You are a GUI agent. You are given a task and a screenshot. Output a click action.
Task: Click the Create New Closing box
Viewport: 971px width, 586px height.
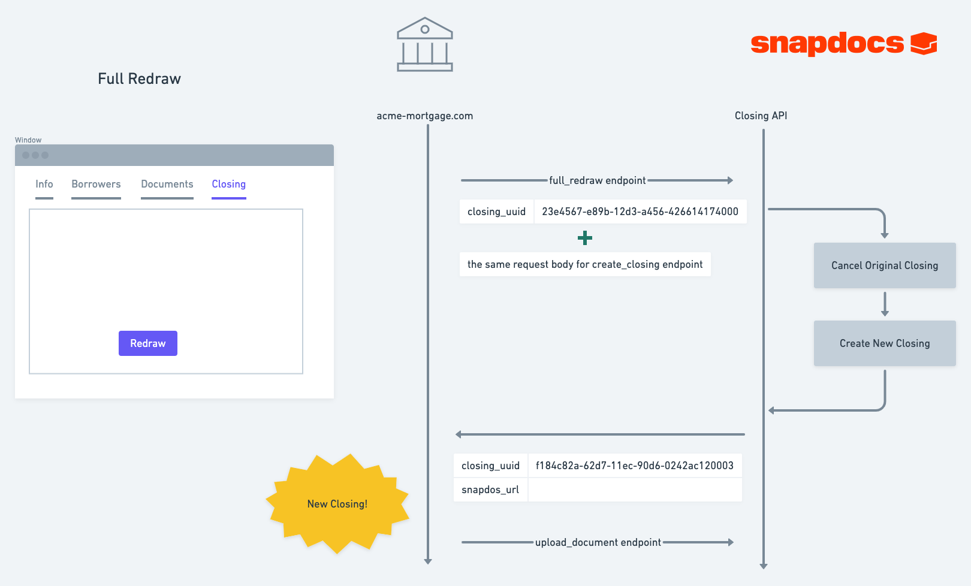click(885, 343)
